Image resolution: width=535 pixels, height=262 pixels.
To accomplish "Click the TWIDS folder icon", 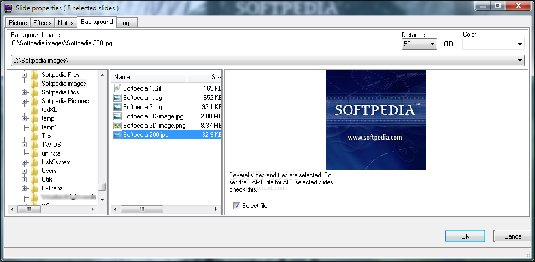I will click(34, 145).
